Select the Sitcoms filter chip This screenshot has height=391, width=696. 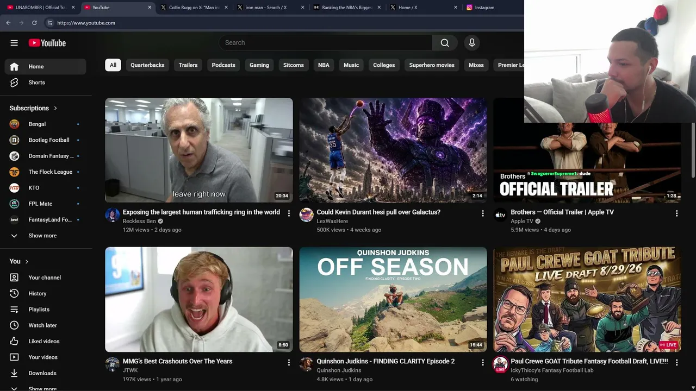(x=294, y=65)
